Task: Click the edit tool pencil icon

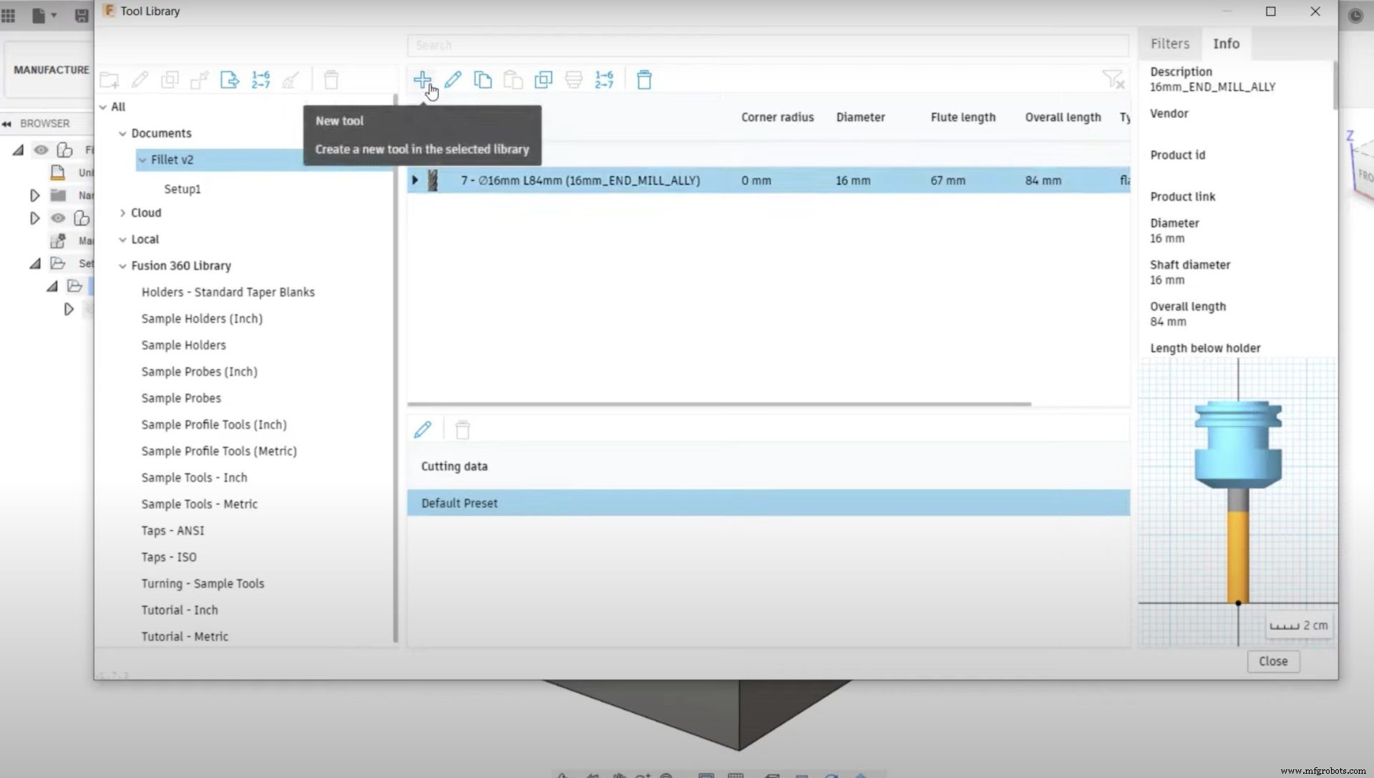Action: coord(452,79)
